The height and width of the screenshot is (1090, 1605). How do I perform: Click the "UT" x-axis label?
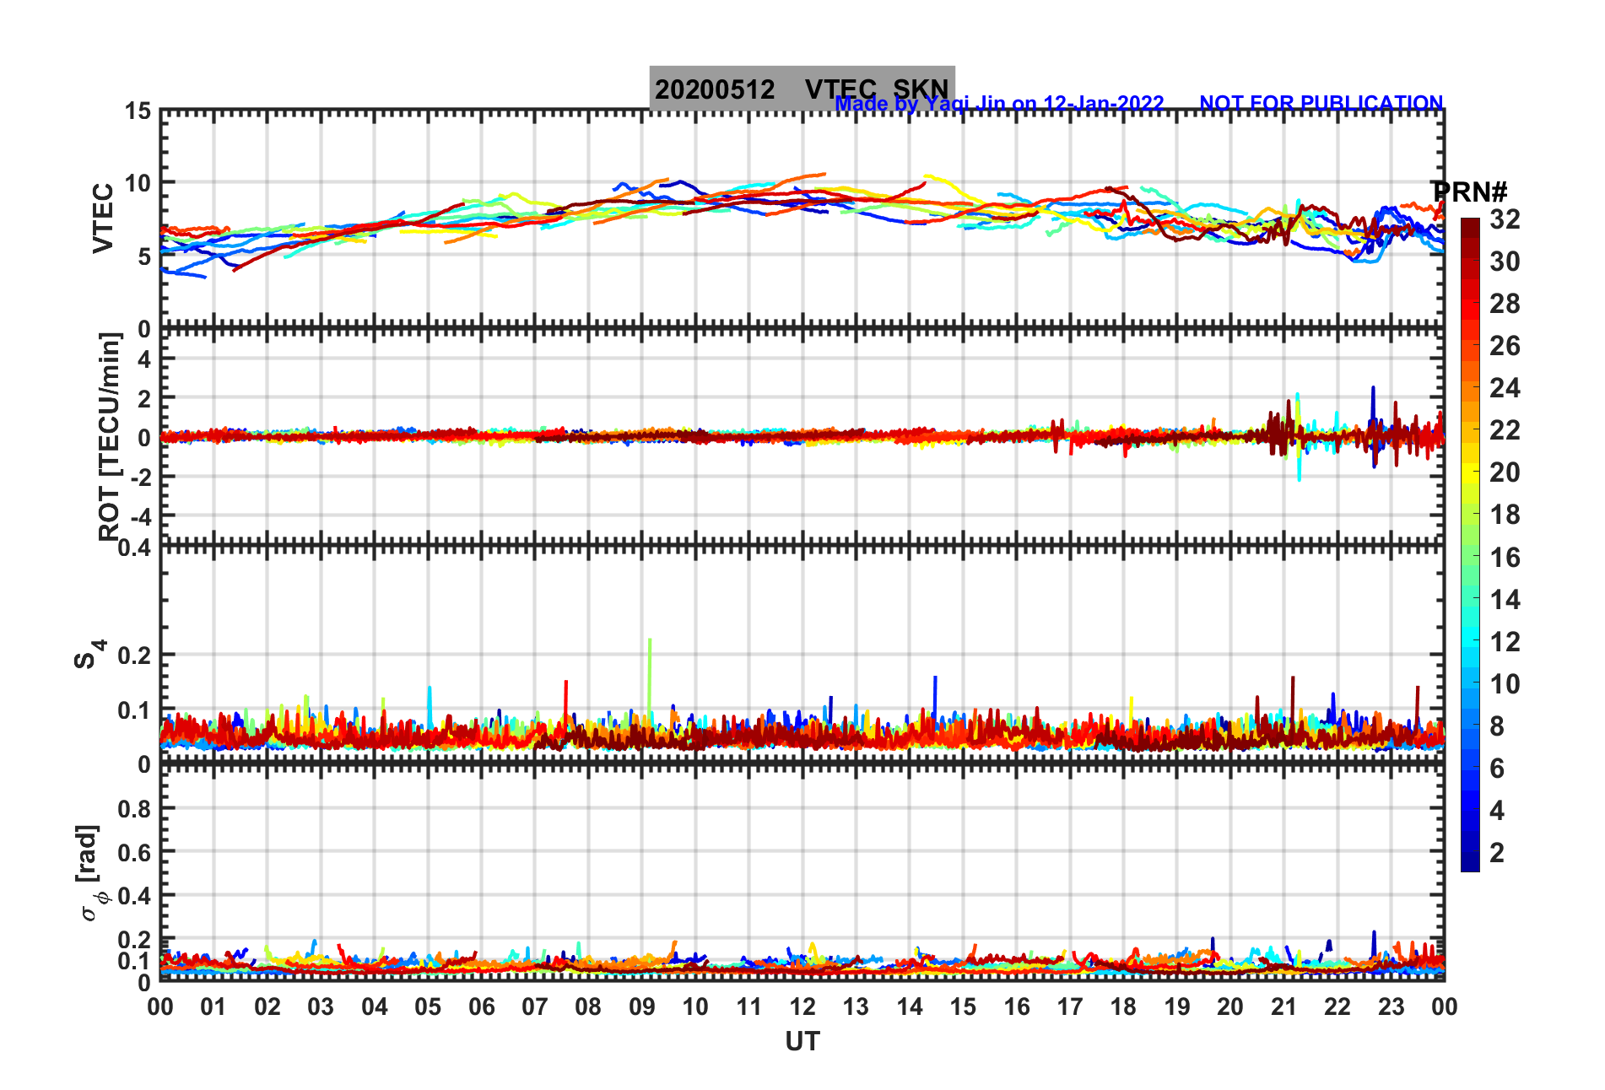(802, 1042)
